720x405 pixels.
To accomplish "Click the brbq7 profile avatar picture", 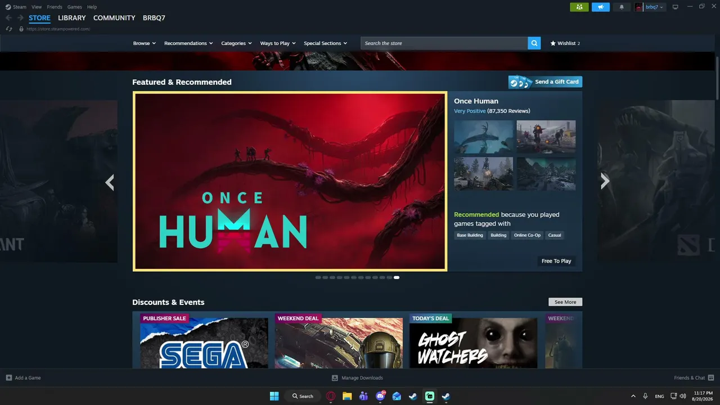I will (638, 7).
